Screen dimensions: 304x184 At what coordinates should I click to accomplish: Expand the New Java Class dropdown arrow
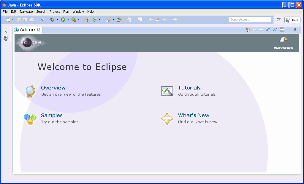pos(99,20)
